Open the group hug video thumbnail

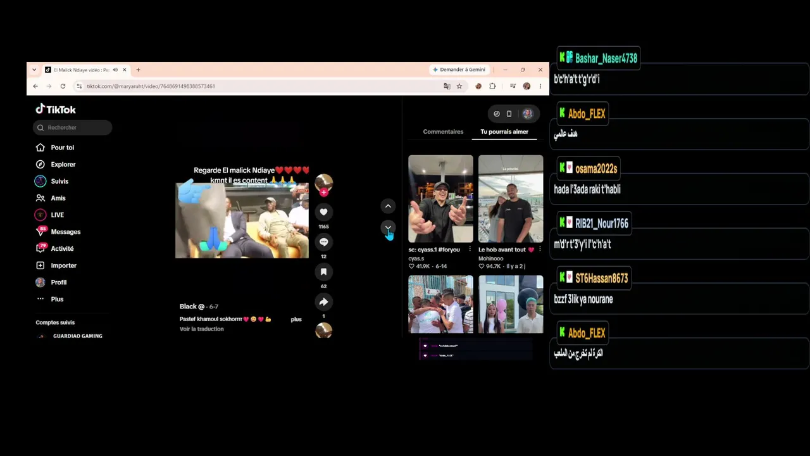click(x=440, y=305)
